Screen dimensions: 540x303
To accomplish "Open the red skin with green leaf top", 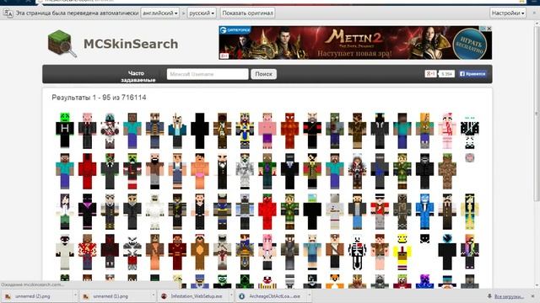I will 267,211.
